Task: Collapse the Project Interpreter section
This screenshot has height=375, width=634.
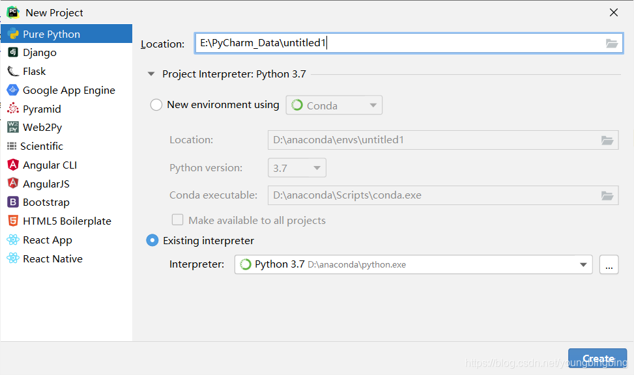Action: pyautogui.click(x=151, y=74)
